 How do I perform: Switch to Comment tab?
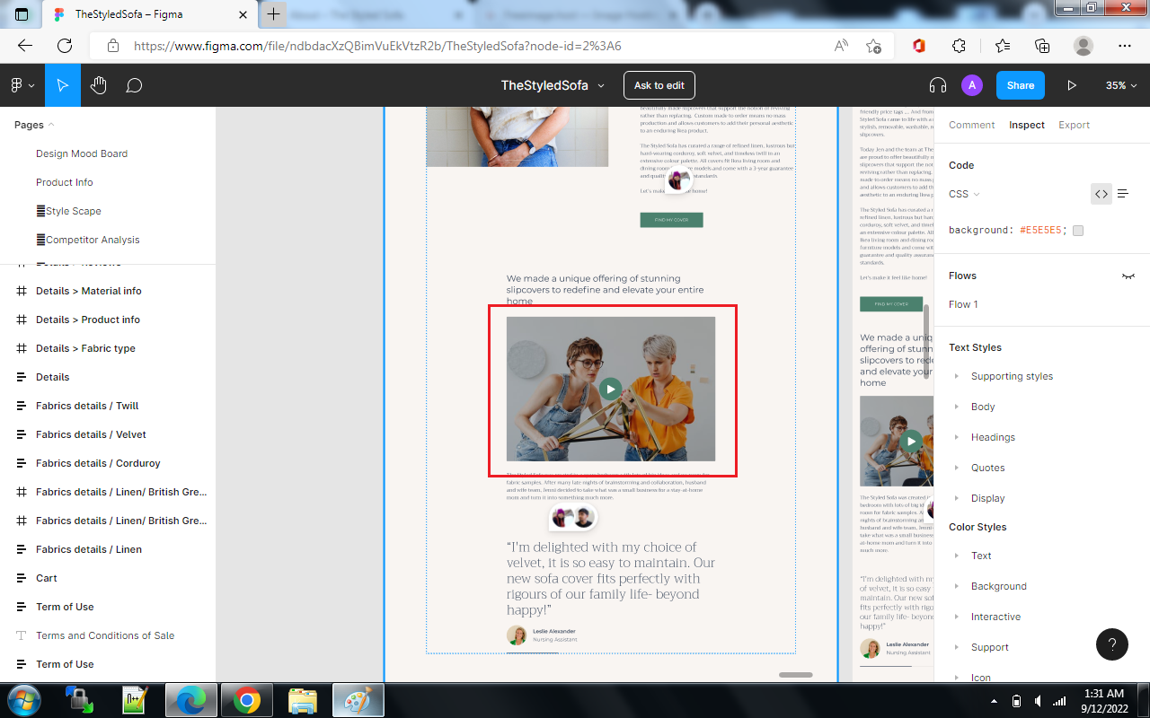point(972,125)
